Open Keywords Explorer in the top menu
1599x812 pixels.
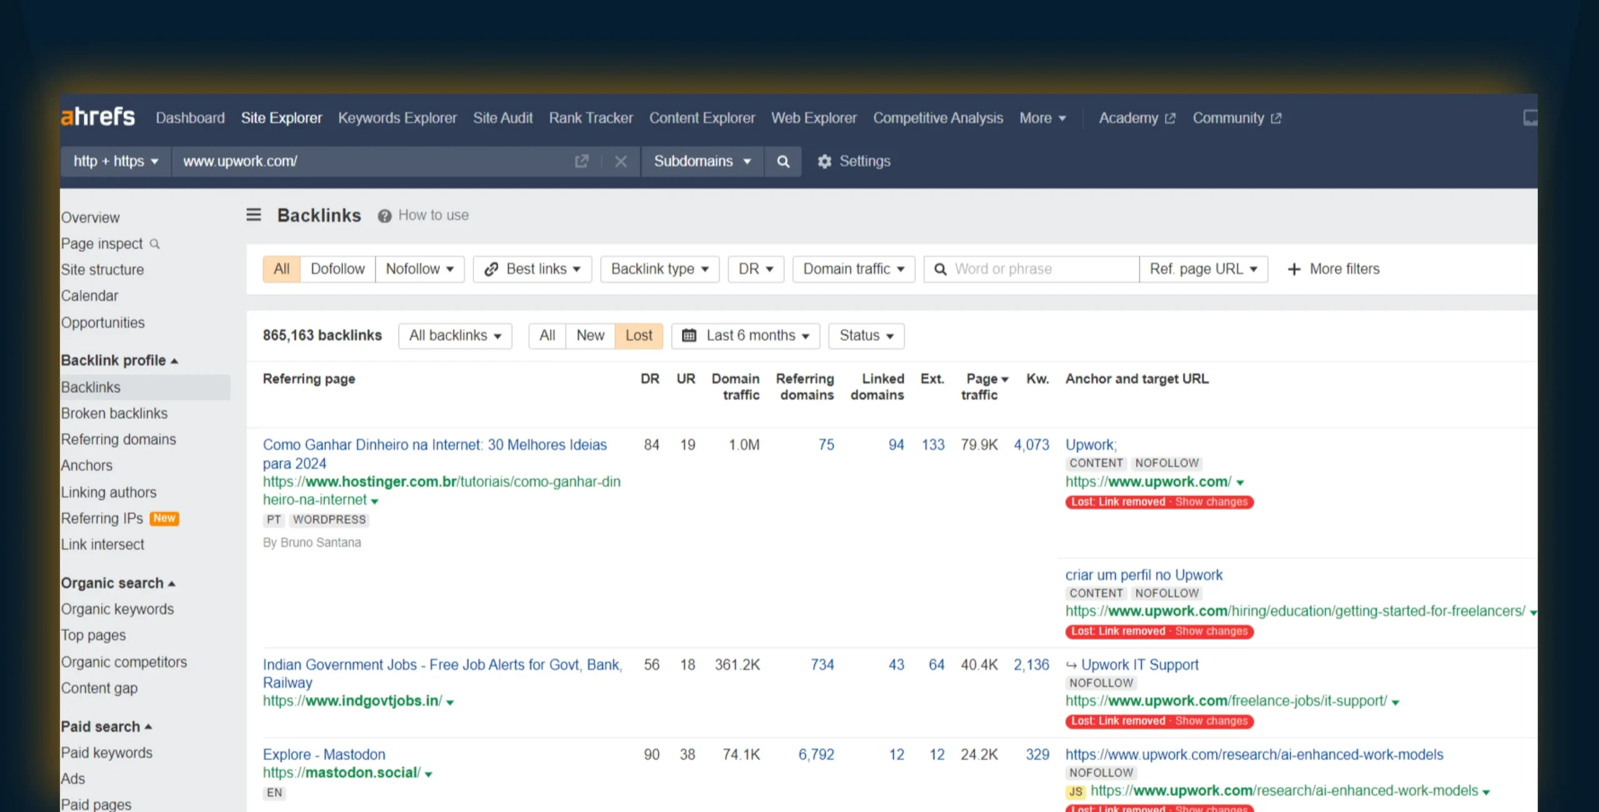point(397,118)
